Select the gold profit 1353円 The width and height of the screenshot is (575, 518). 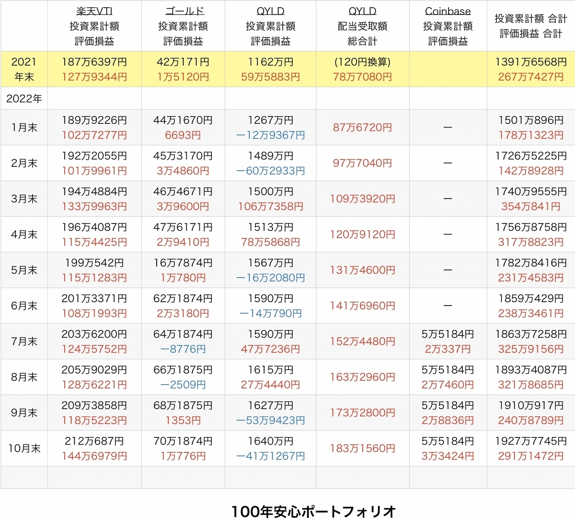point(183,420)
